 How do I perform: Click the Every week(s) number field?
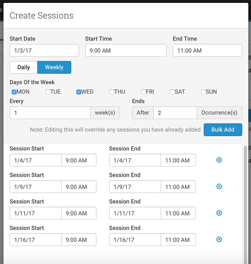pyautogui.click(x=50, y=113)
